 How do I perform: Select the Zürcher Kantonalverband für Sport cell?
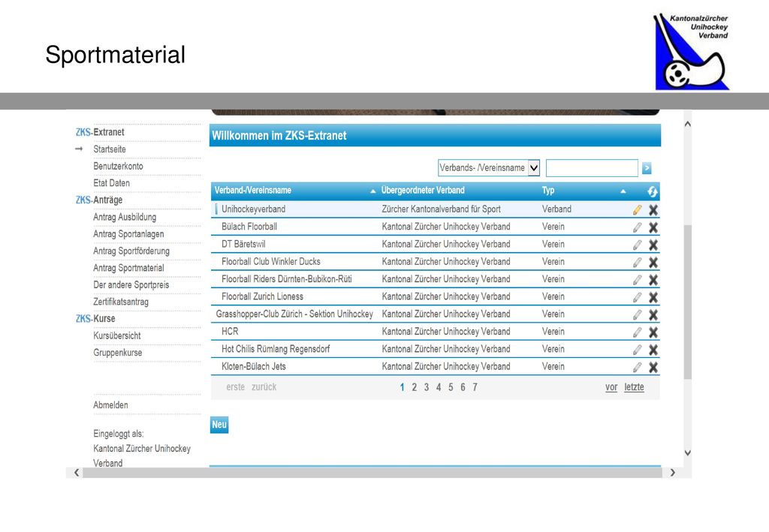click(442, 209)
